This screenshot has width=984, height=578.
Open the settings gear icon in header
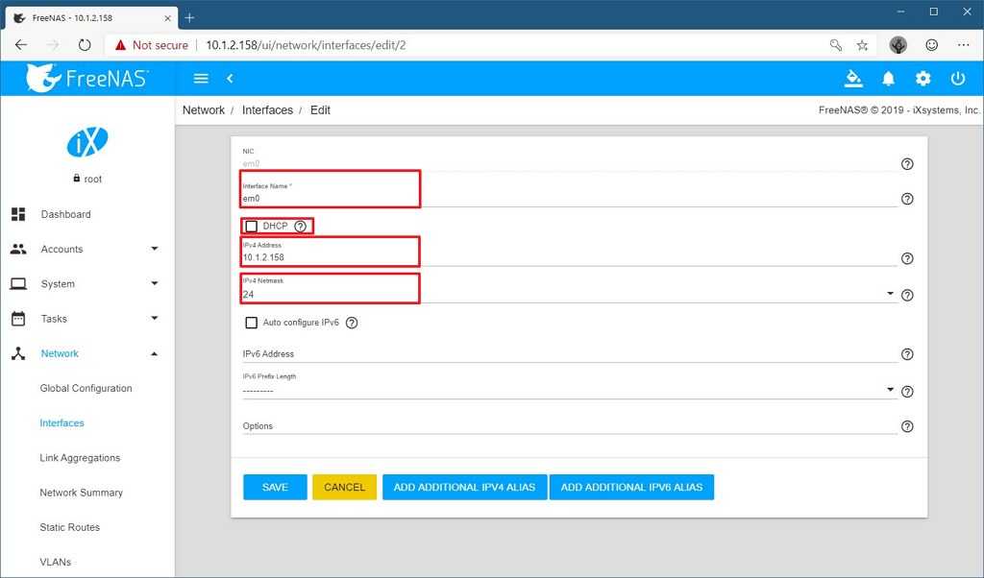click(x=922, y=79)
